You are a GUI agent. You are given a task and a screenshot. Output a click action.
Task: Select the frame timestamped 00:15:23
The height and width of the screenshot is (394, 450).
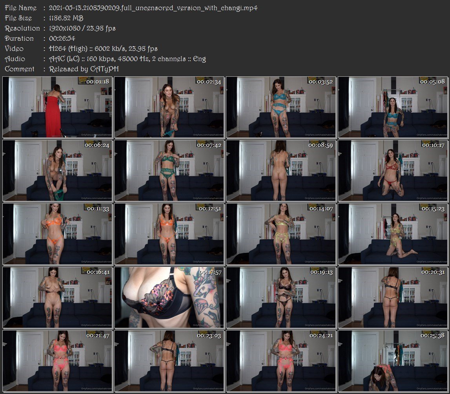[x=393, y=234]
